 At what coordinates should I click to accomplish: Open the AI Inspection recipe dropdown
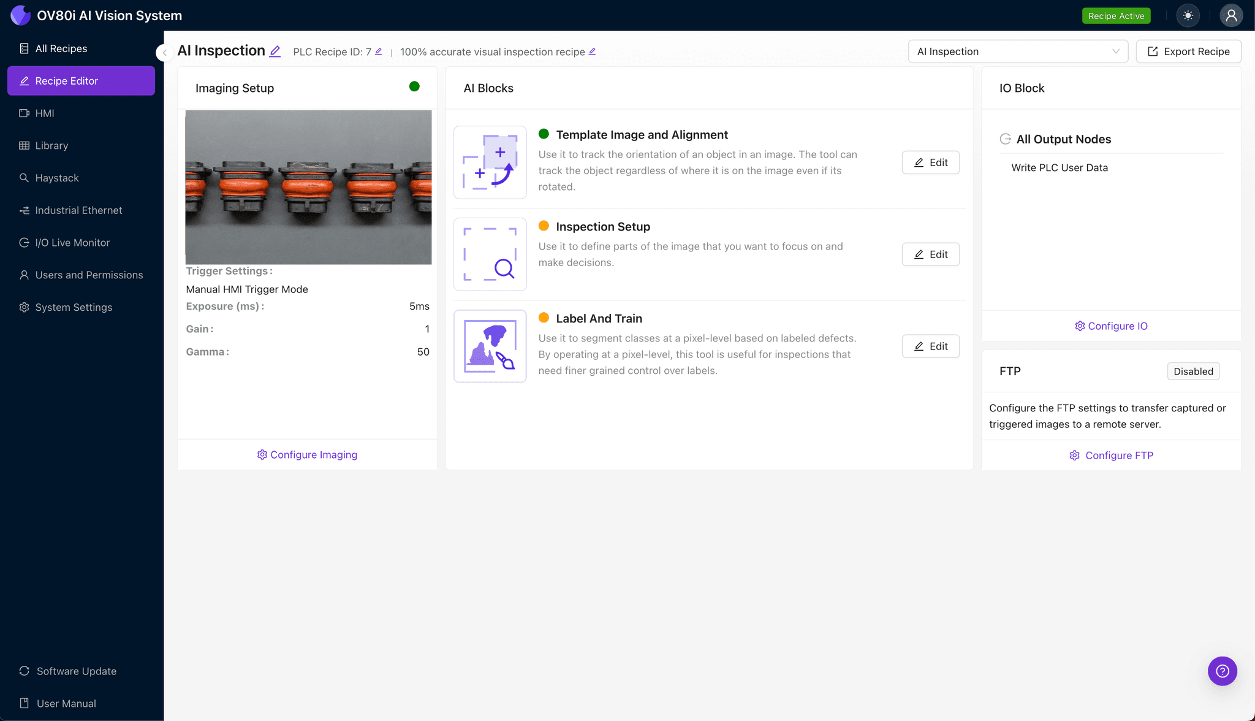[x=1017, y=51]
